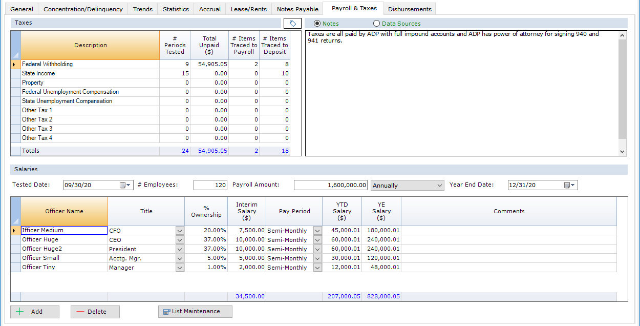Open the Title dropdown for President row
640x326 pixels.
[x=180, y=249]
